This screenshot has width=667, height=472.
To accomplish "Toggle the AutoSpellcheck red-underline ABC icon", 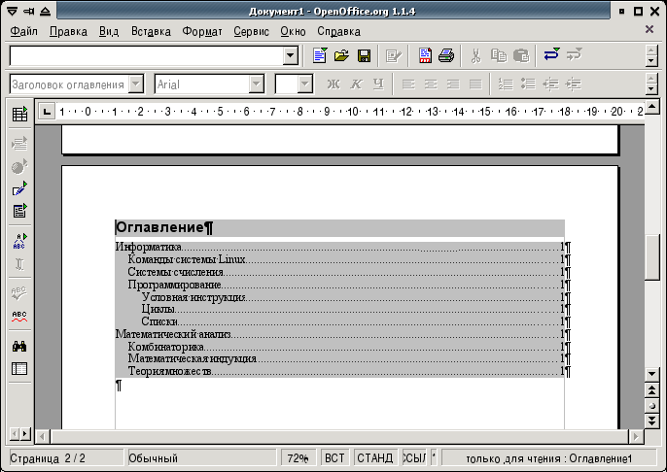I will click(18, 315).
